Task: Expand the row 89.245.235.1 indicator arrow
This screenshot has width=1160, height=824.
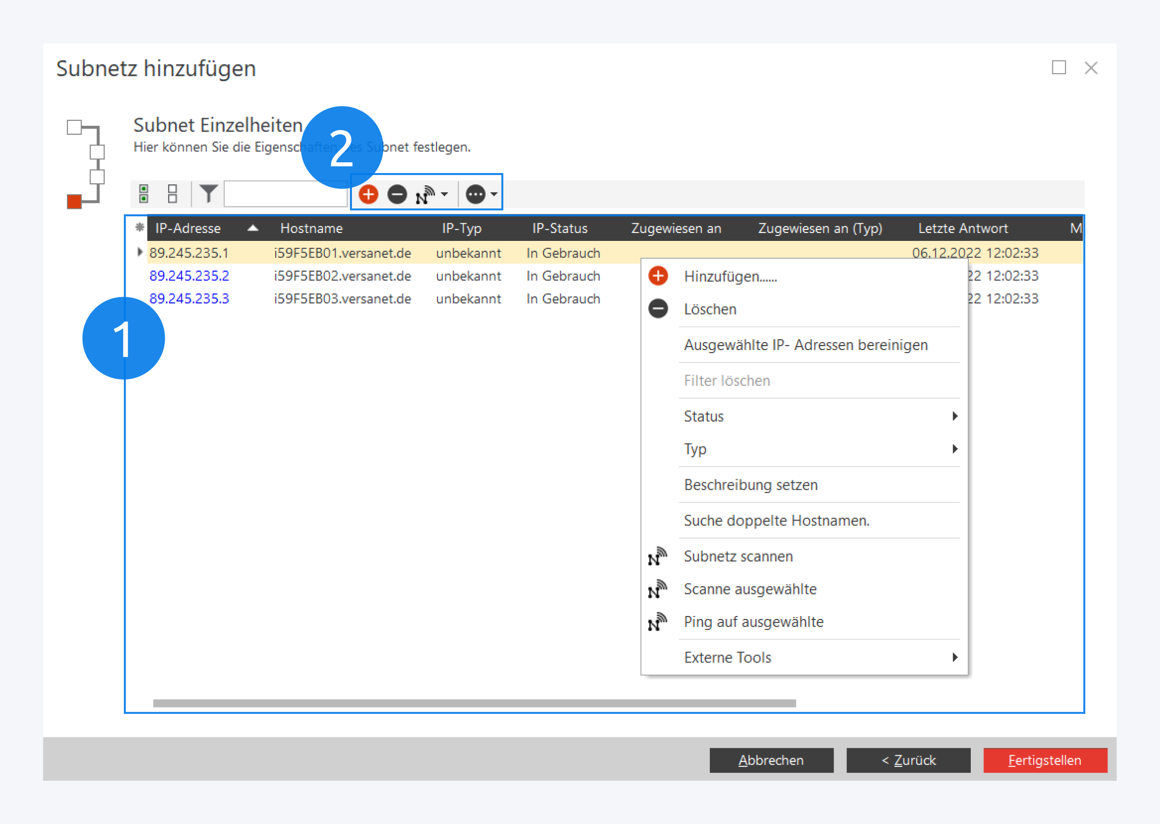Action: coord(140,252)
